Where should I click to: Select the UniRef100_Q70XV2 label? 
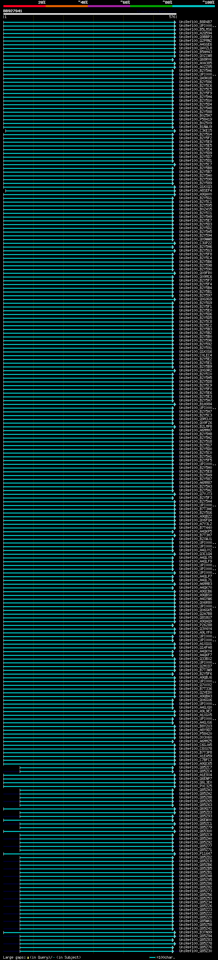(x=196, y=685)
